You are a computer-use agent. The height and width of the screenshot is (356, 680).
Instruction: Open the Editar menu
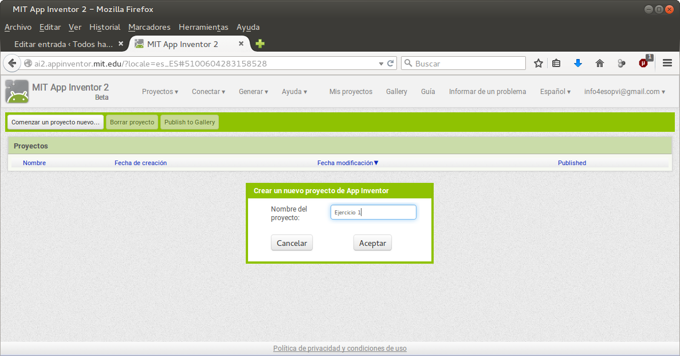(50, 27)
